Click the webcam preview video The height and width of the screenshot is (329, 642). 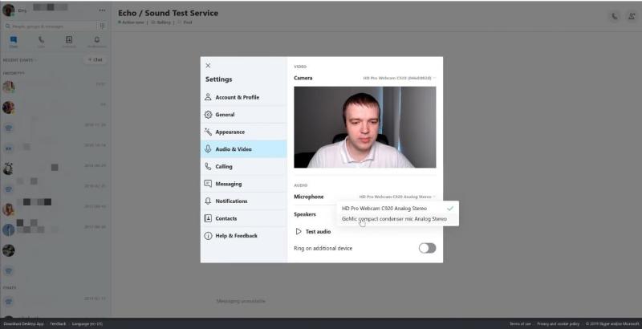point(365,127)
